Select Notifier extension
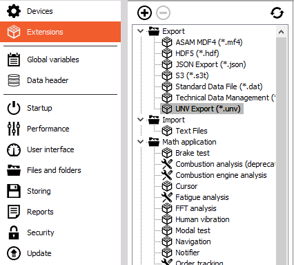The height and width of the screenshot is (265, 294). click(188, 253)
